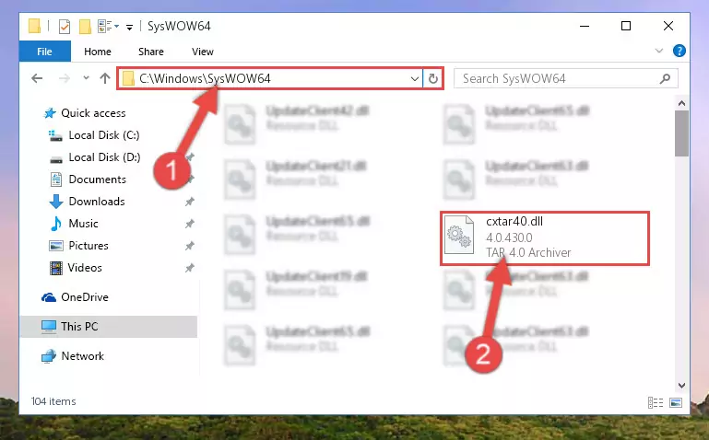This screenshot has height=440, width=709.
Task: Expand the address bar history dropdown
Action: point(414,79)
